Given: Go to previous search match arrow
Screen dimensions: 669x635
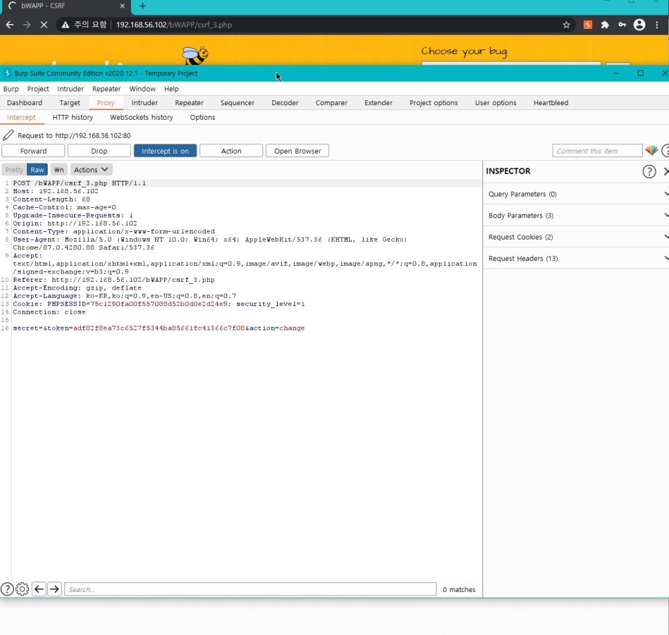Looking at the screenshot, I should 39,589.
